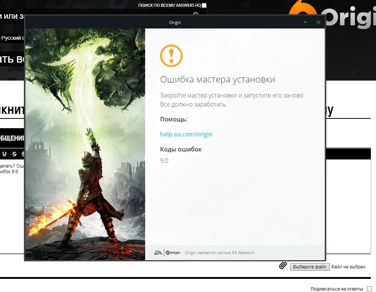376x292 pixels.
Task: Click the 'Коды ошибок' label
Action: tap(181, 149)
